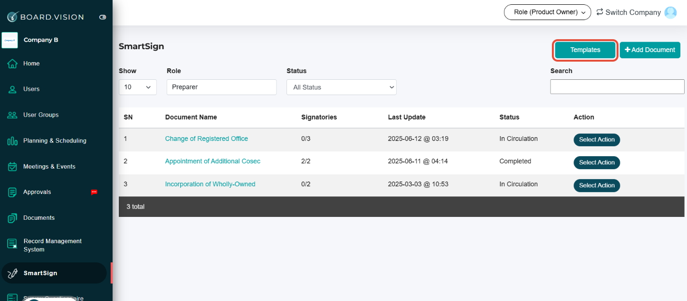Viewport: 687px width, 301px height.
Task: Click the Role field showing Preparer
Action: tap(222, 87)
